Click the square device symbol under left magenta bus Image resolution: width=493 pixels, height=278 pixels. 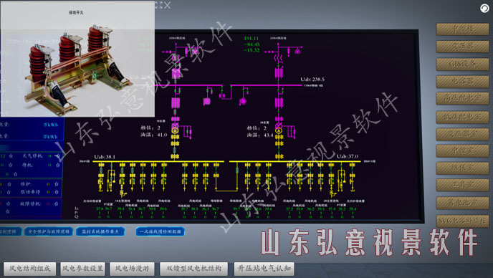click(x=206, y=101)
